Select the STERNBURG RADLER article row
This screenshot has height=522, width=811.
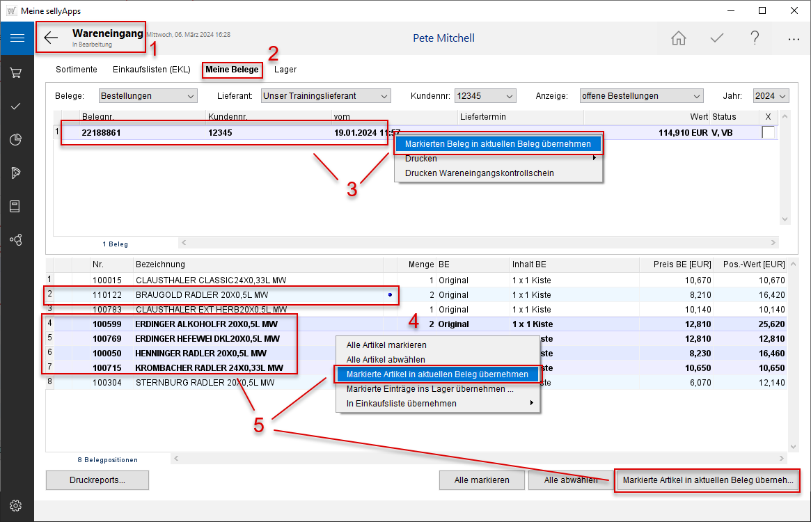point(205,383)
